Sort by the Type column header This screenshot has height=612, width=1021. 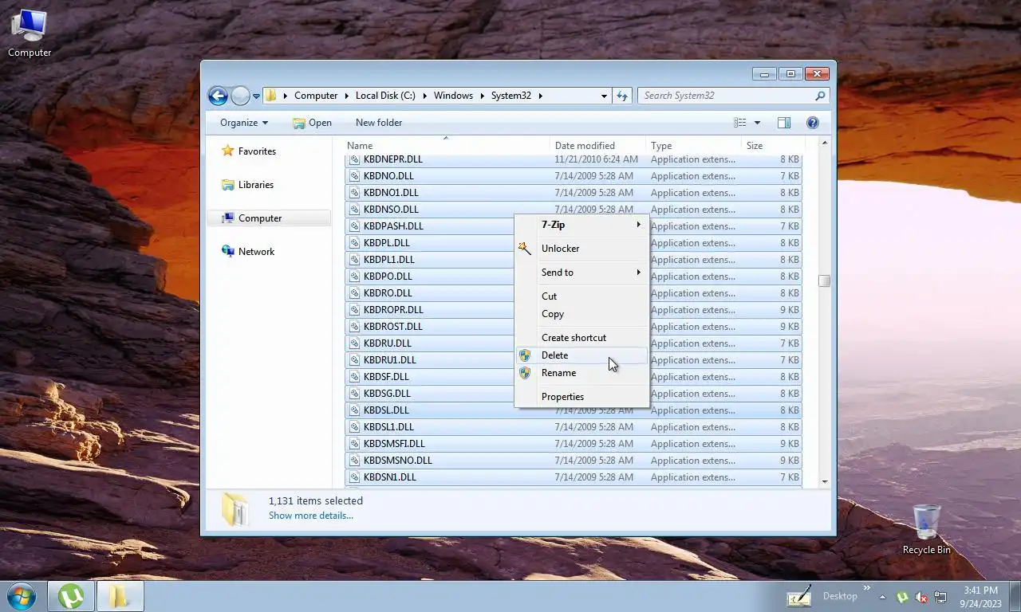pos(693,146)
